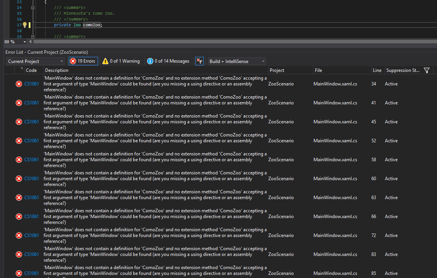437x278 pixels.
Task: Click the error icon on the line 72 row
Action: click(x=19, y=235)
